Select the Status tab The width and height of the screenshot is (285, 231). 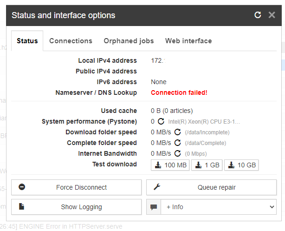coord(27,41)
